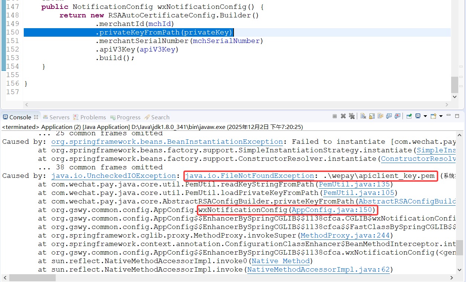Click the Terminate button in Console toolbar
Screen dimensions: 466x282
click(335, 116)
